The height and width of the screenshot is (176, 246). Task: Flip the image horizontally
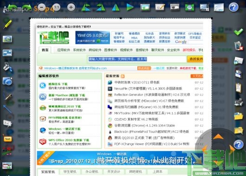click(x=116, y=7)
